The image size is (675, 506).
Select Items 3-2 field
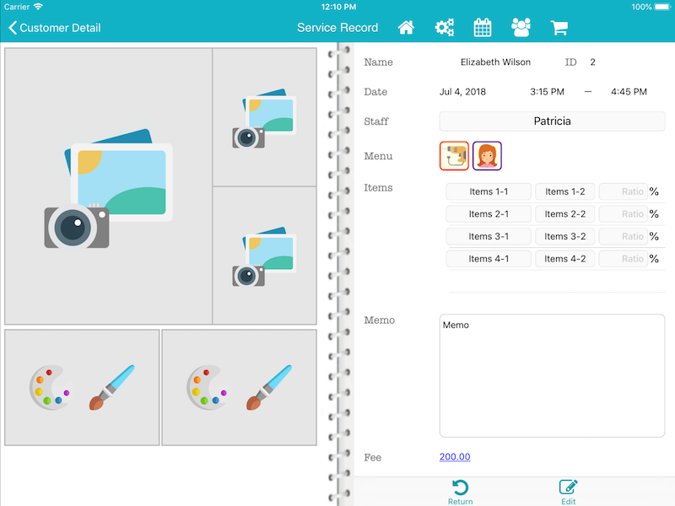(x=564, y=236)
